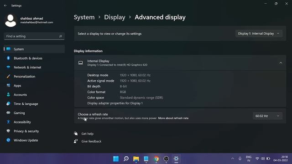This screenshot has width=292, height=164.
Task: Open the clock and date 04-03-2022
Action: (x=281, y=159)
